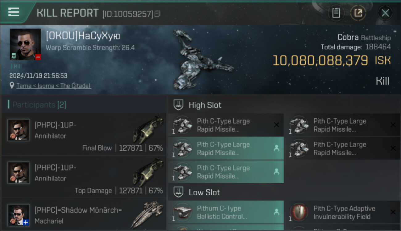The height and width of the screenshot is (231, 401).
Task: Open the clipboard icon in the top bar
Action: (336, 13)
